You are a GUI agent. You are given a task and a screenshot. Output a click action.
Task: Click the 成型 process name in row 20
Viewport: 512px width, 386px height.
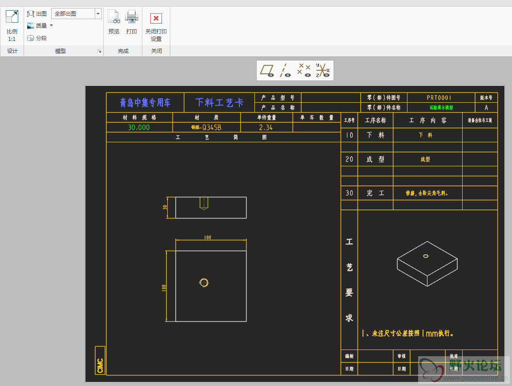[375, 159]
